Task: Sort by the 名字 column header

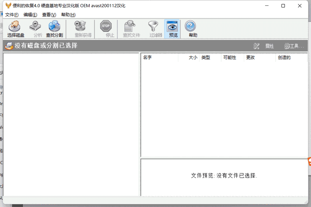Action: tap(160, 57)
